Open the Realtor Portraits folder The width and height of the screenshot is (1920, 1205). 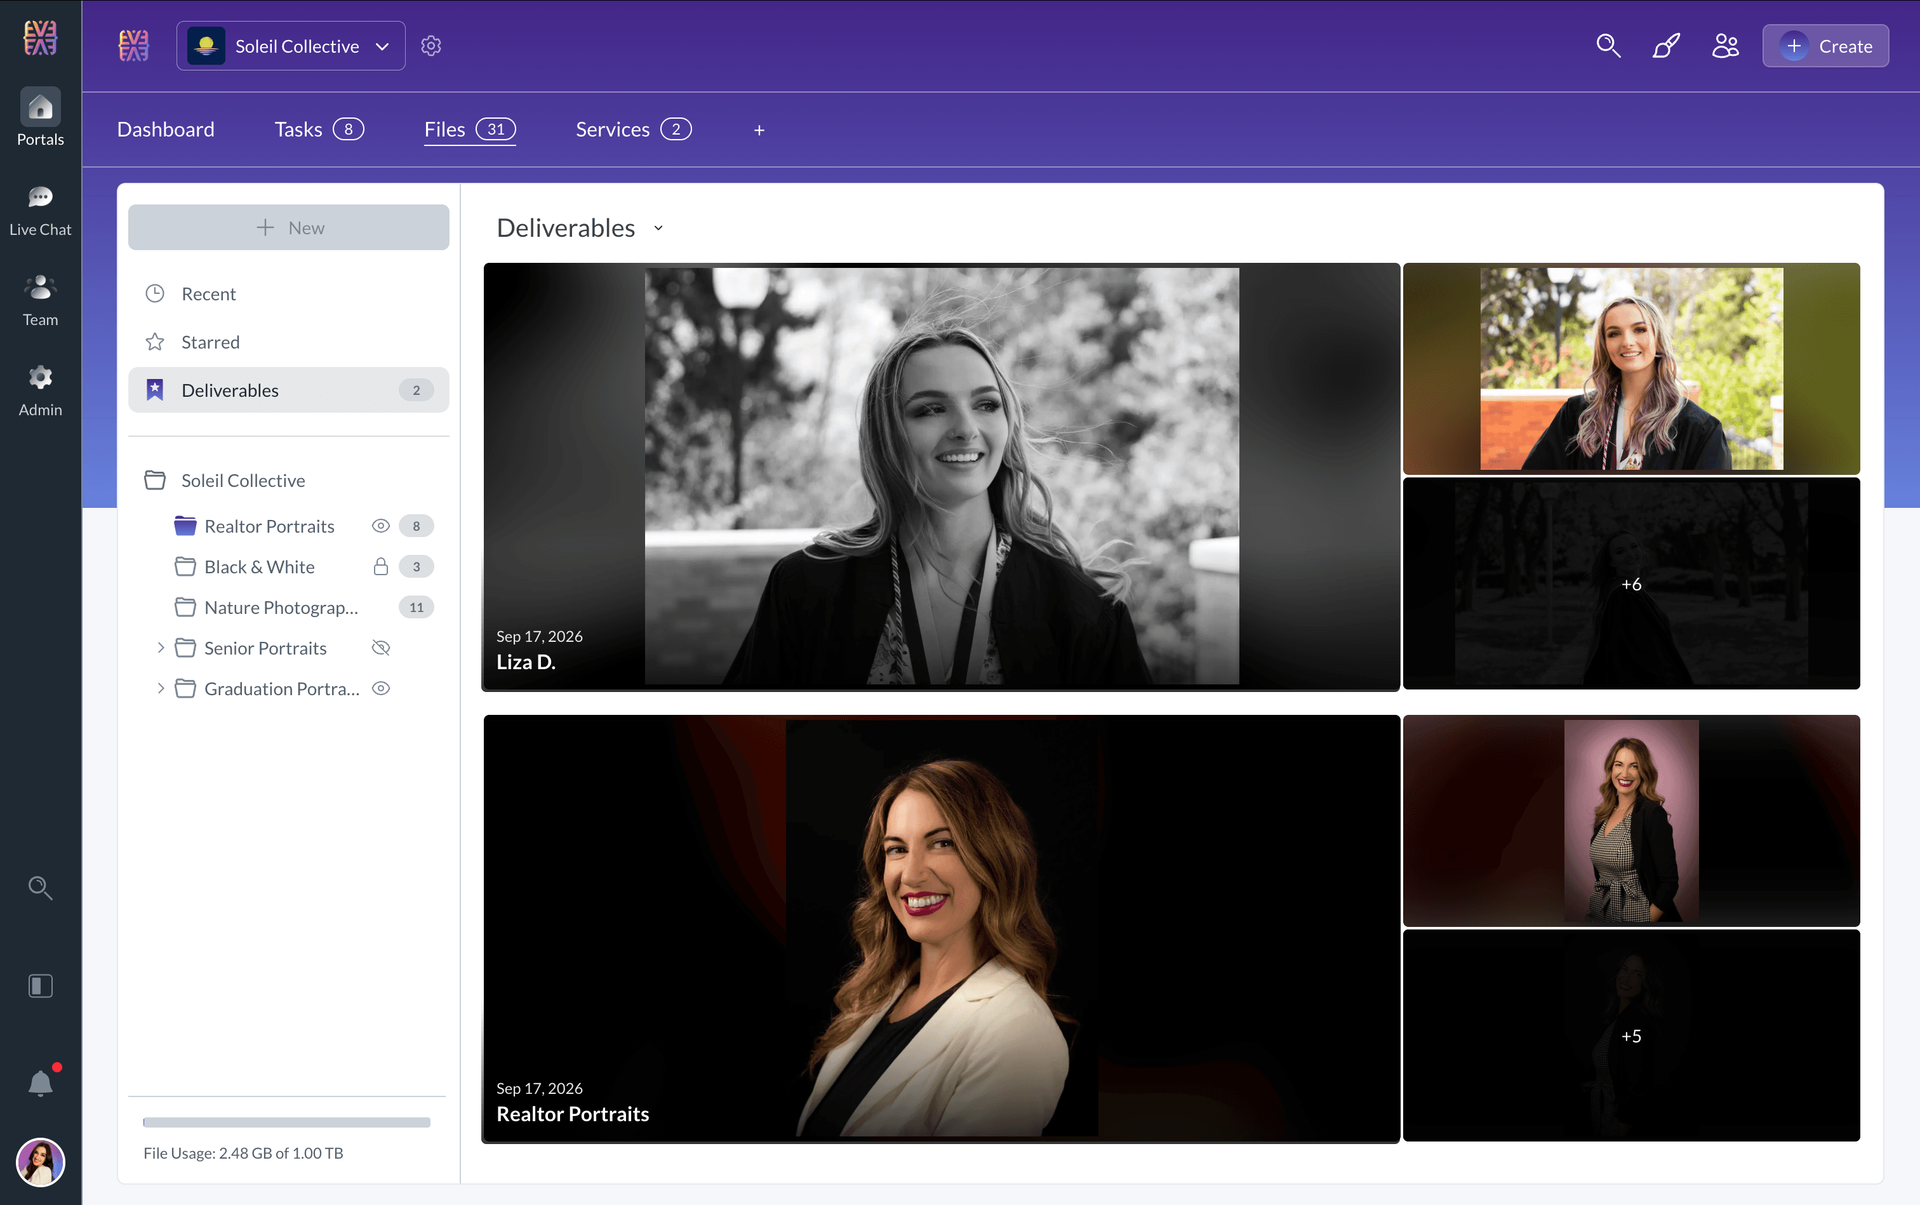[269, 526]
